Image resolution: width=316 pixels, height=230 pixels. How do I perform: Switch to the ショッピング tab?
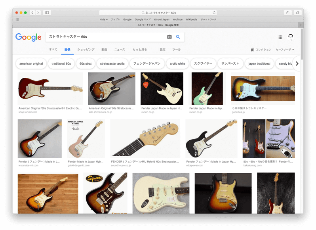[86, 50]
